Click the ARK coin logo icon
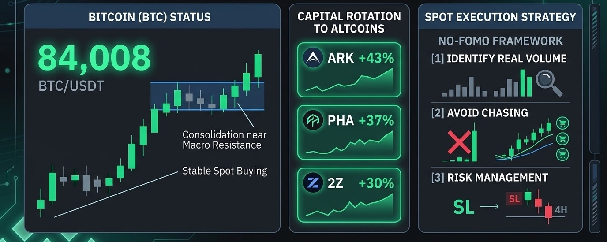Screen dimensions: 607x242 pyautogui.click(x=314, y=58)
